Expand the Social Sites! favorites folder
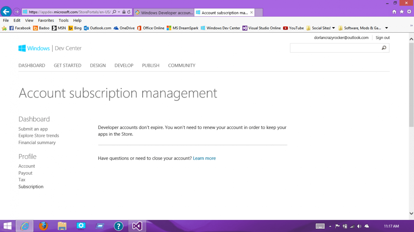 pos(321,28)
